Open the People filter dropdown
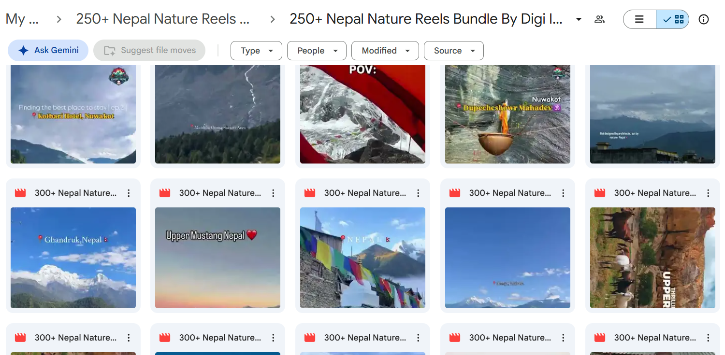 click(317, 51)
